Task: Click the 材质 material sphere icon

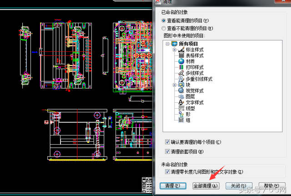Action: pos(181,61)
